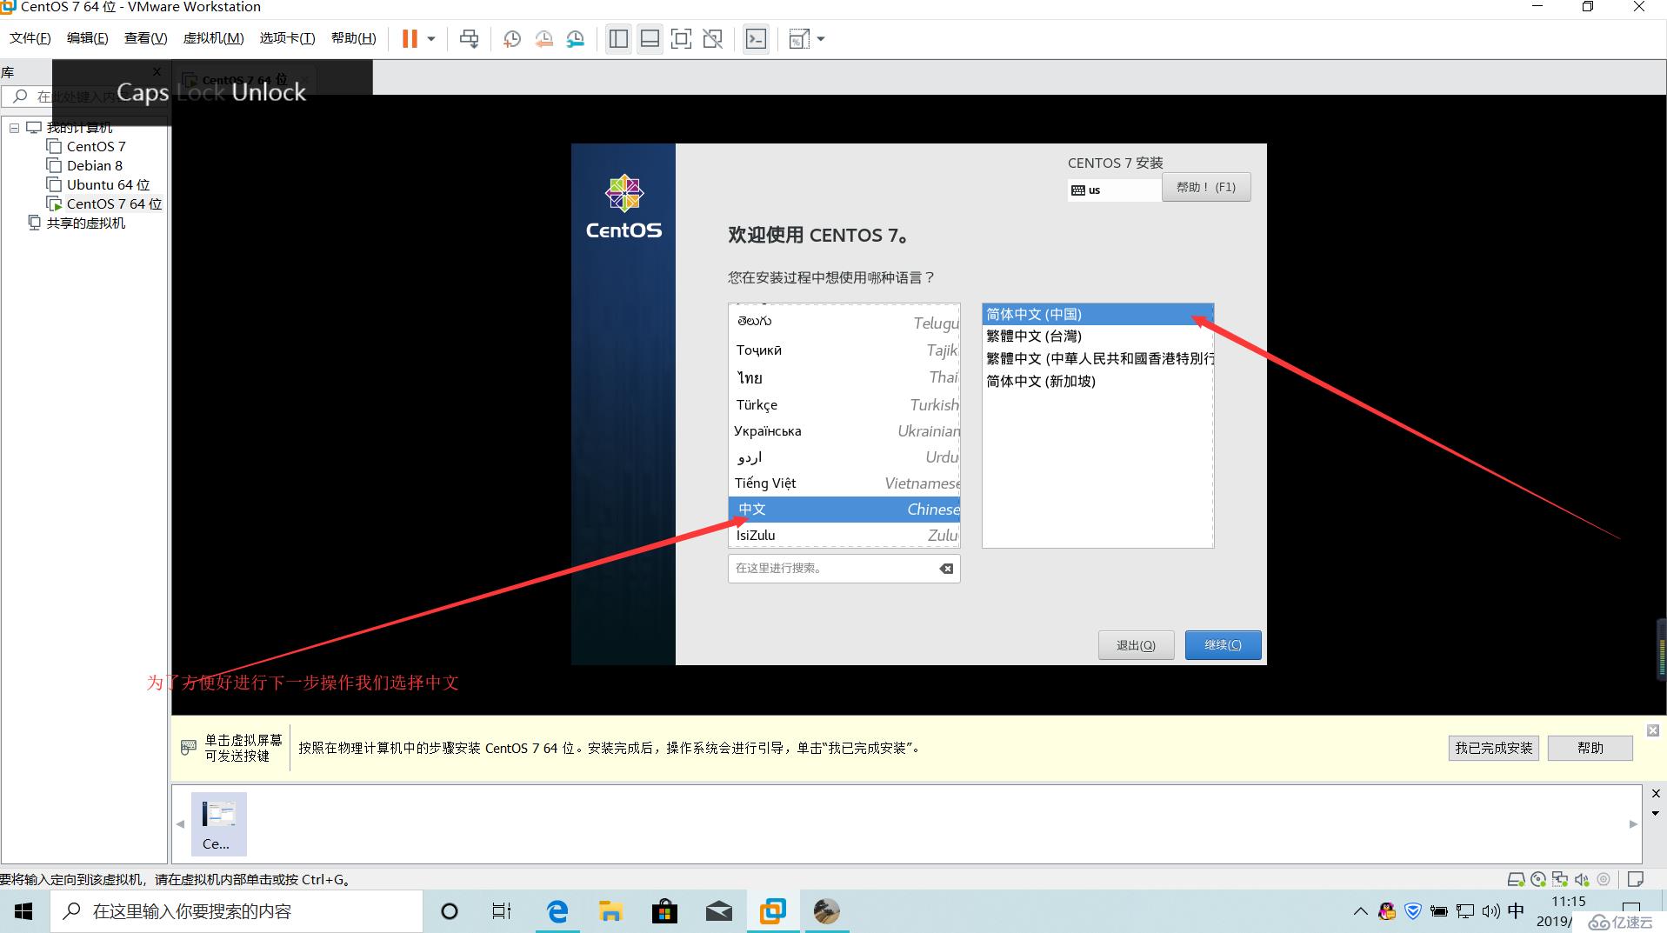
Task: Open the 虚拟机(M) menu
Action: 213,38
